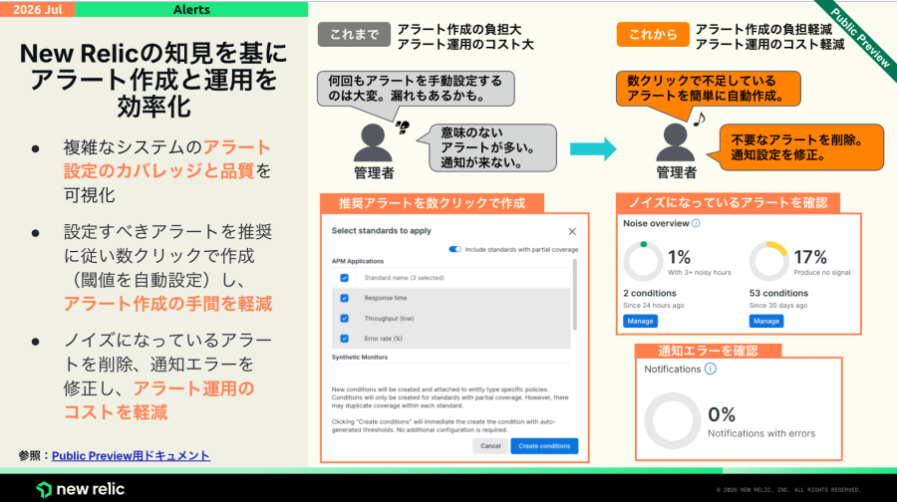The width and height of the screenshot is (897, 502).
Task: Click the Synthetic Monitors section heading
Action: pos(359,357)
